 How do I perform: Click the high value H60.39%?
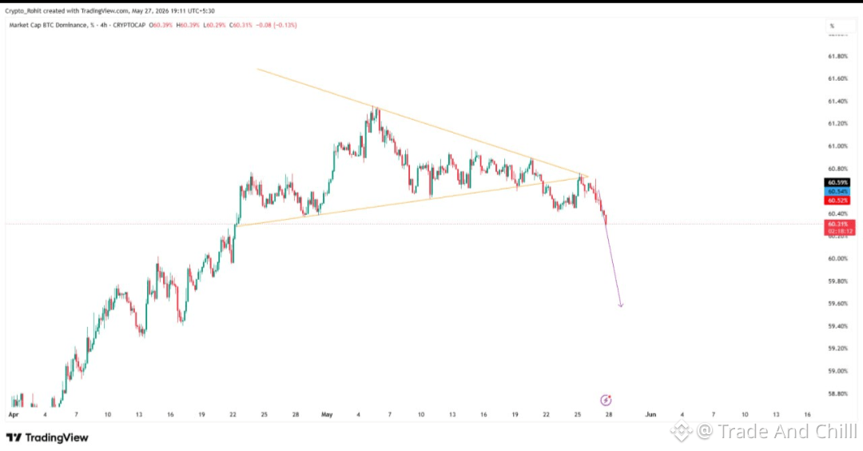pos(188,26)
